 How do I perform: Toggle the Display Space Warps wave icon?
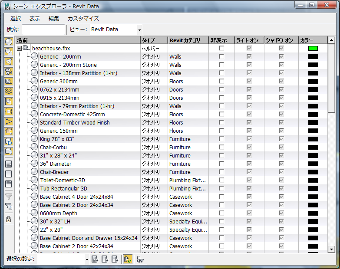[x=9, y=92]
